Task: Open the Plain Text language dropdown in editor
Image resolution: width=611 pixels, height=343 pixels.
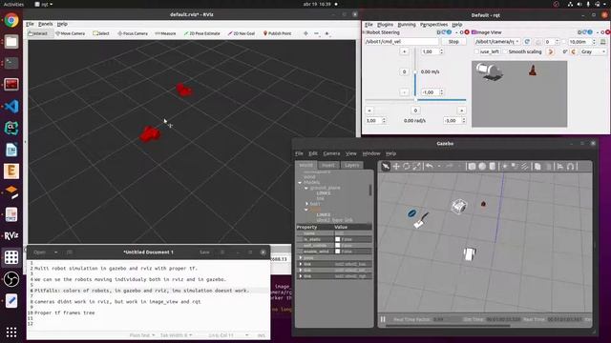Action: point(142,335)
